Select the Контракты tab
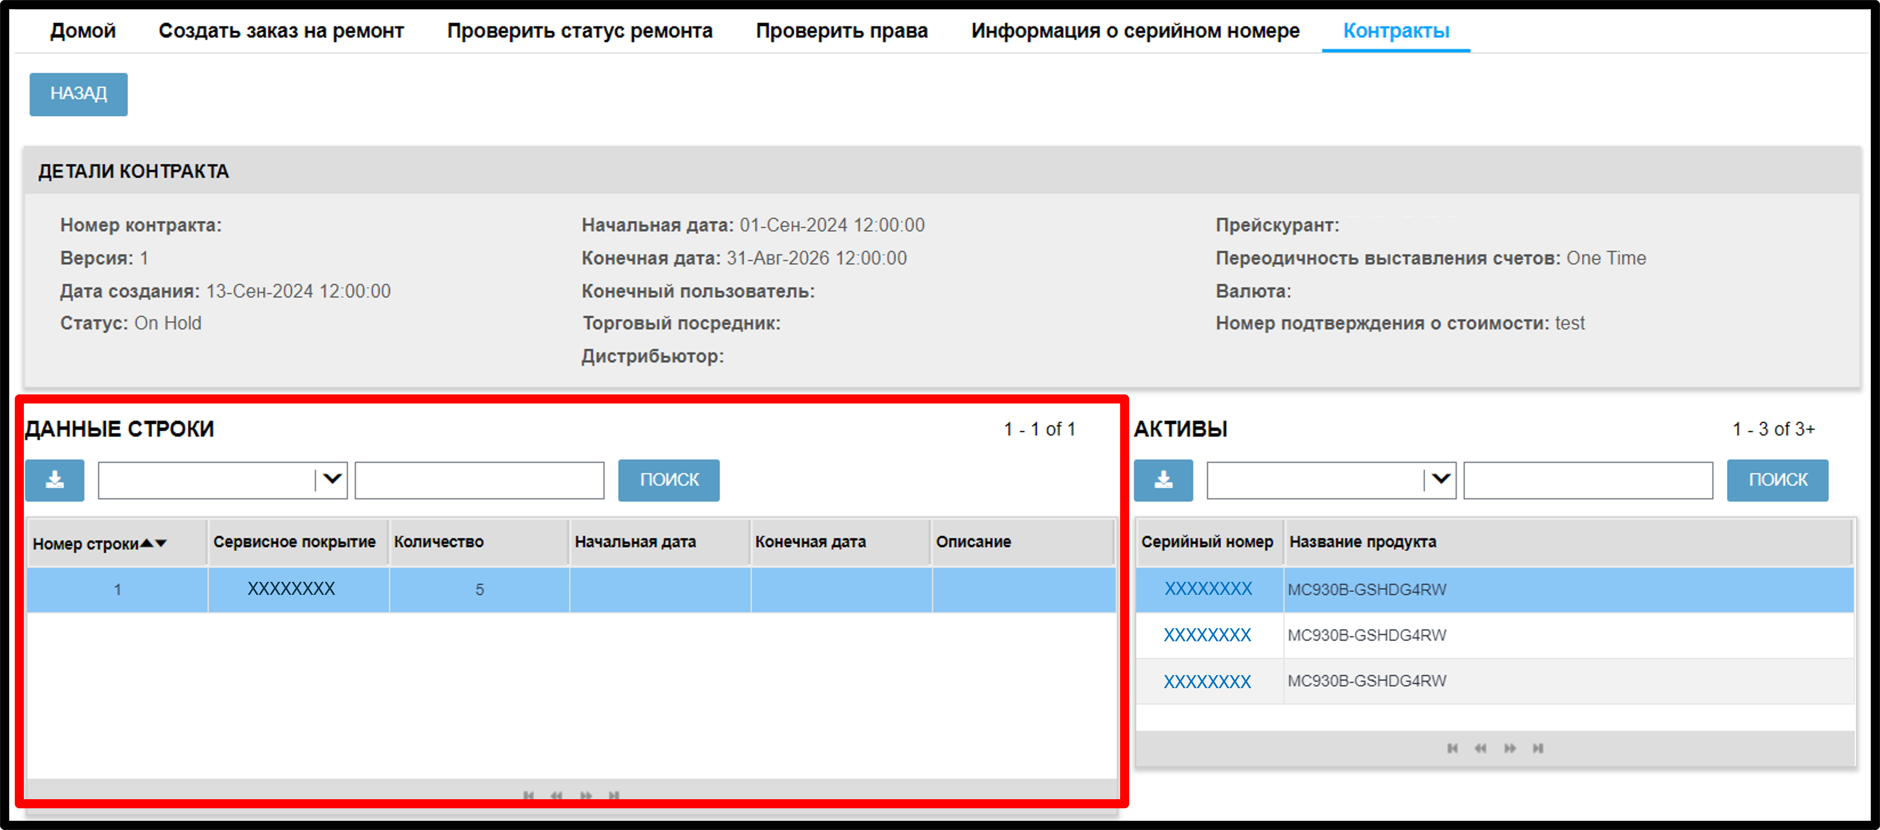Screen dimensions: 1880x830 pyautogui.click(x=1395, y=31)
